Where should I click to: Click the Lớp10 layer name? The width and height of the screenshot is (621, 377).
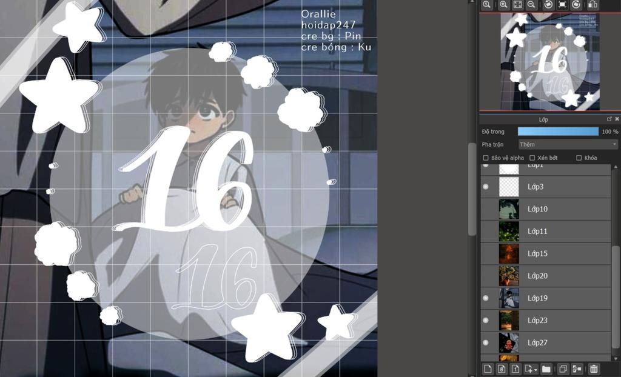tap(537, 209)
